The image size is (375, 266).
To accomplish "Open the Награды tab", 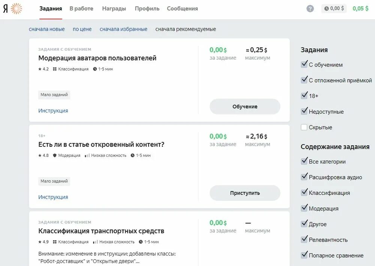I will tap(114, 9).
